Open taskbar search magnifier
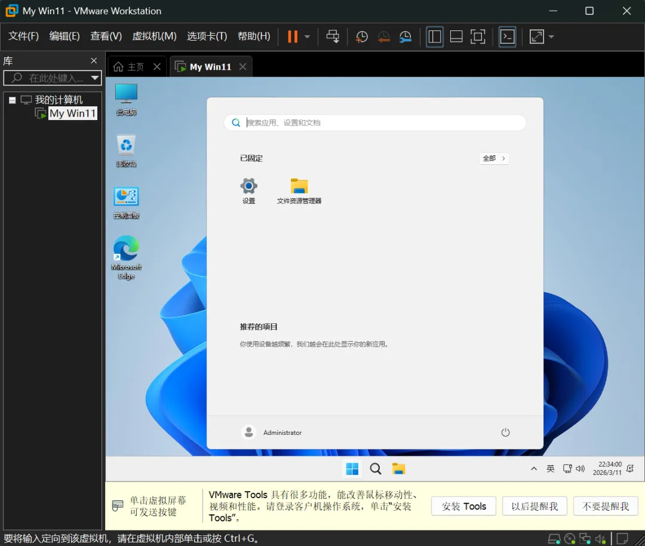 point(375,469)
